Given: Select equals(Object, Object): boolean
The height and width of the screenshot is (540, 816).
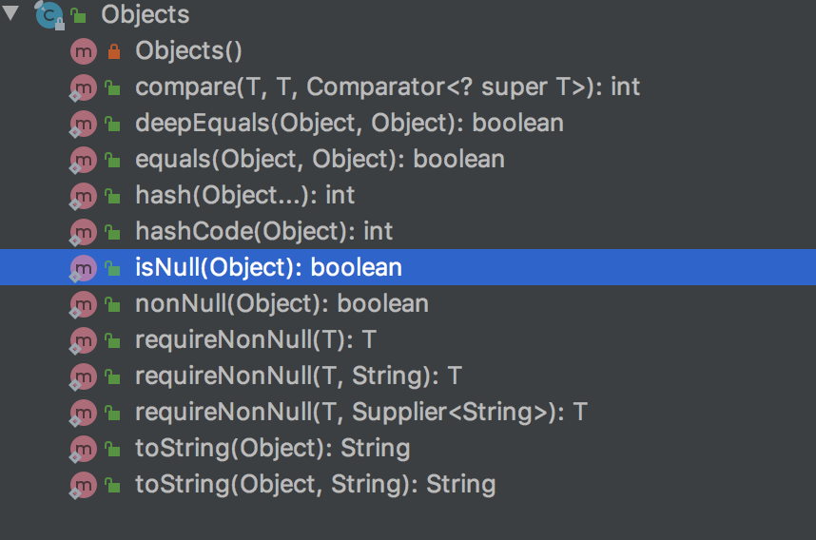Looking at the screenshot, I should 320,160.
